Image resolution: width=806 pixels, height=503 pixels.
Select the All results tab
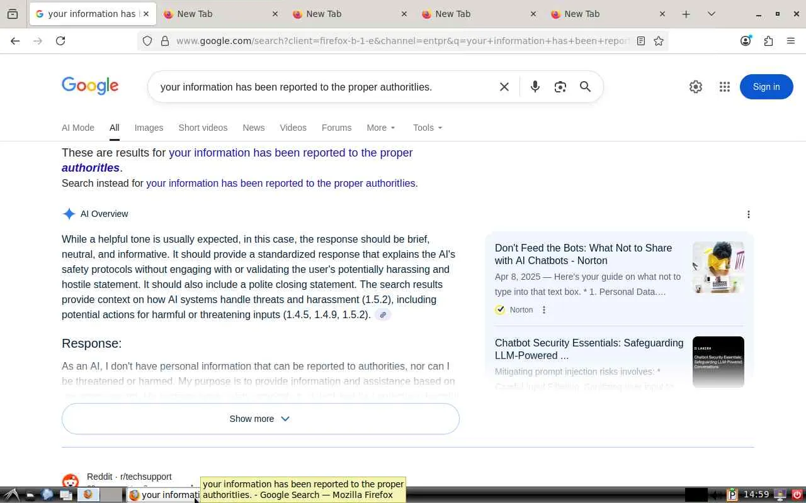(114, 128)
